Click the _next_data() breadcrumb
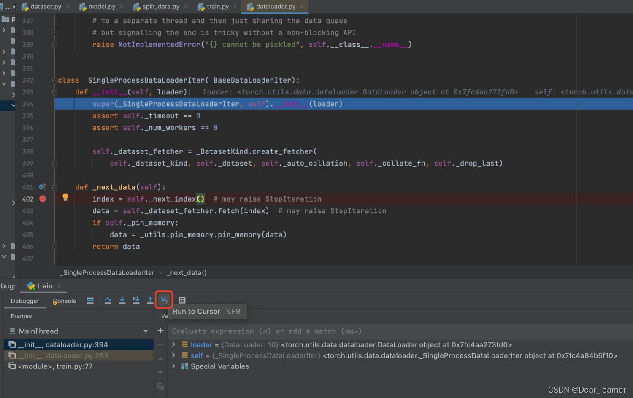 (187, 273)
